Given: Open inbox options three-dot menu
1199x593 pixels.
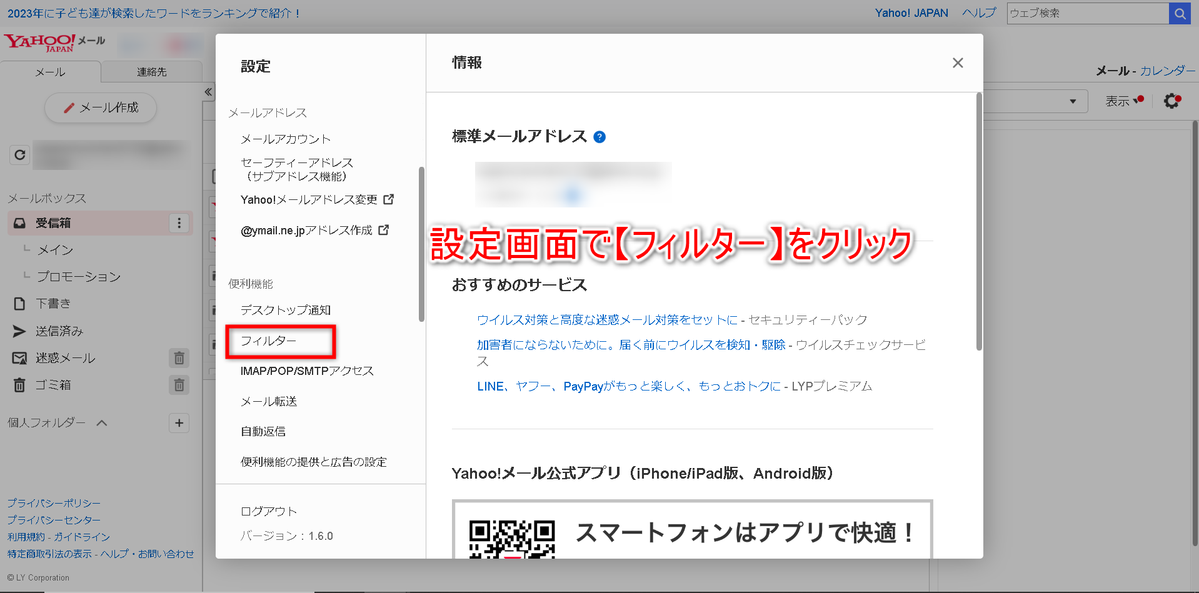Looking at the screenshot, I should 179,223.
